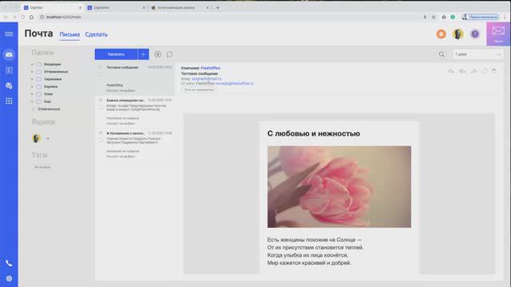Open the Mail section in left sidebar
Viewport: 511px width, 287px height.
(9, 54)
